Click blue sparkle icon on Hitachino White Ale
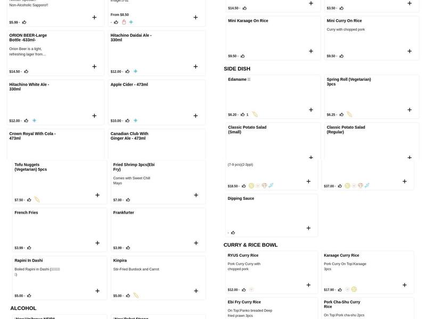Screen dimensions: 426x319 [x=35, y=121]
